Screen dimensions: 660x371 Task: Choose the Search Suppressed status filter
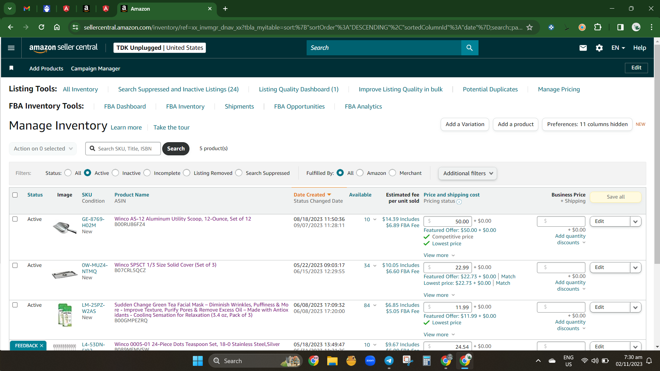239,173
